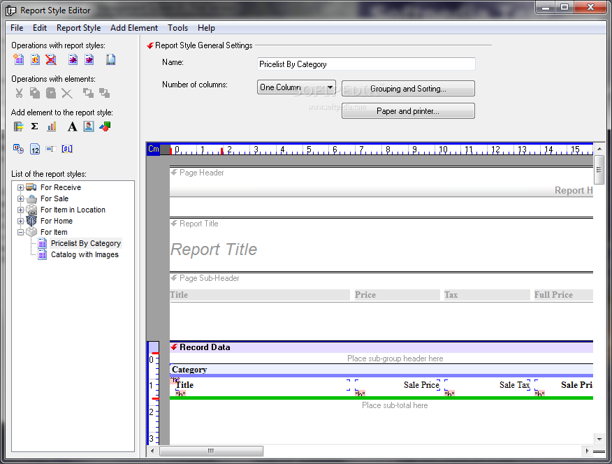The height and width of the screenshot is (464, 612).
Task: Click the Paste element icon
Action: [x=51, y=93]
